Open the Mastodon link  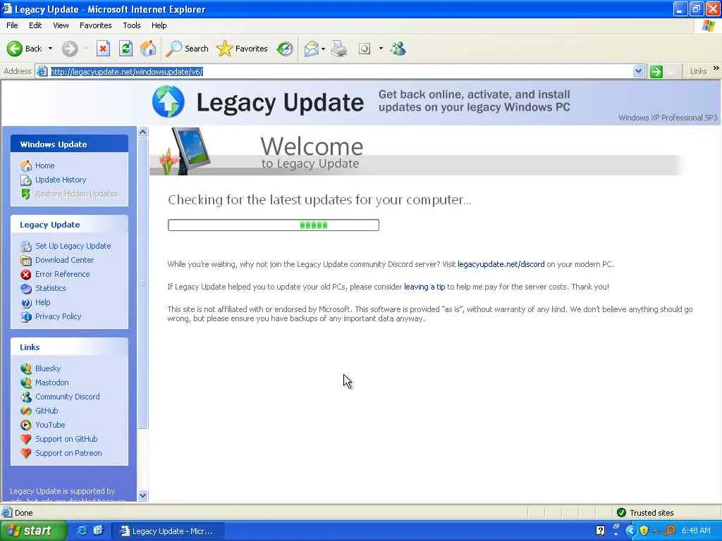(52, 383)
